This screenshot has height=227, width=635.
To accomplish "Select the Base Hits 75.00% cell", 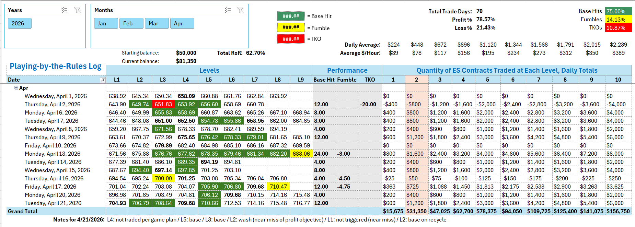I will (619, 11).
